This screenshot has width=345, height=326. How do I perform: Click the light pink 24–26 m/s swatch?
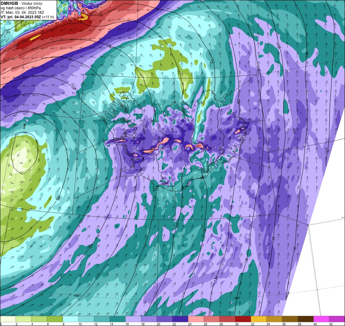click(x=196, y=319)
